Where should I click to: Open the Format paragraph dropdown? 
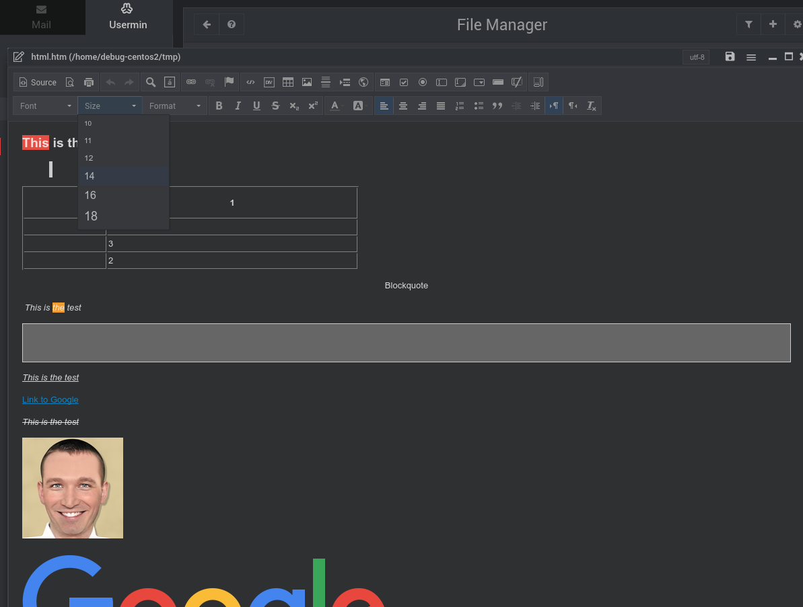pos(174,106)
